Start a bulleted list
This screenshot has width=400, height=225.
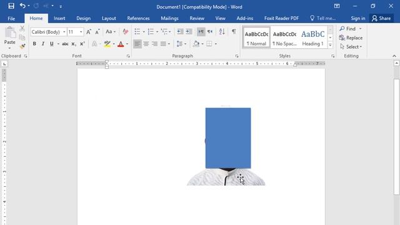(137, 32)
